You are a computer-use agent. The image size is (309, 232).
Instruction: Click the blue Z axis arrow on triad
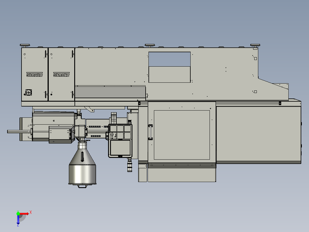(x=18, y=220)
